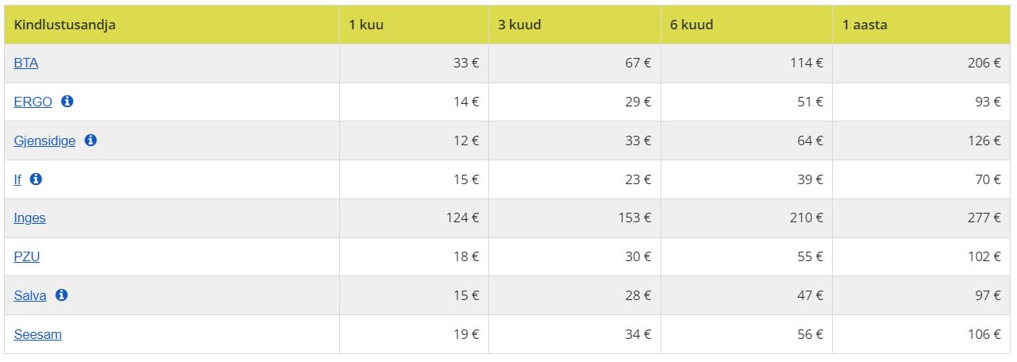Follow the Gjensidige link

pyautogui.click(x=44, y=141)
